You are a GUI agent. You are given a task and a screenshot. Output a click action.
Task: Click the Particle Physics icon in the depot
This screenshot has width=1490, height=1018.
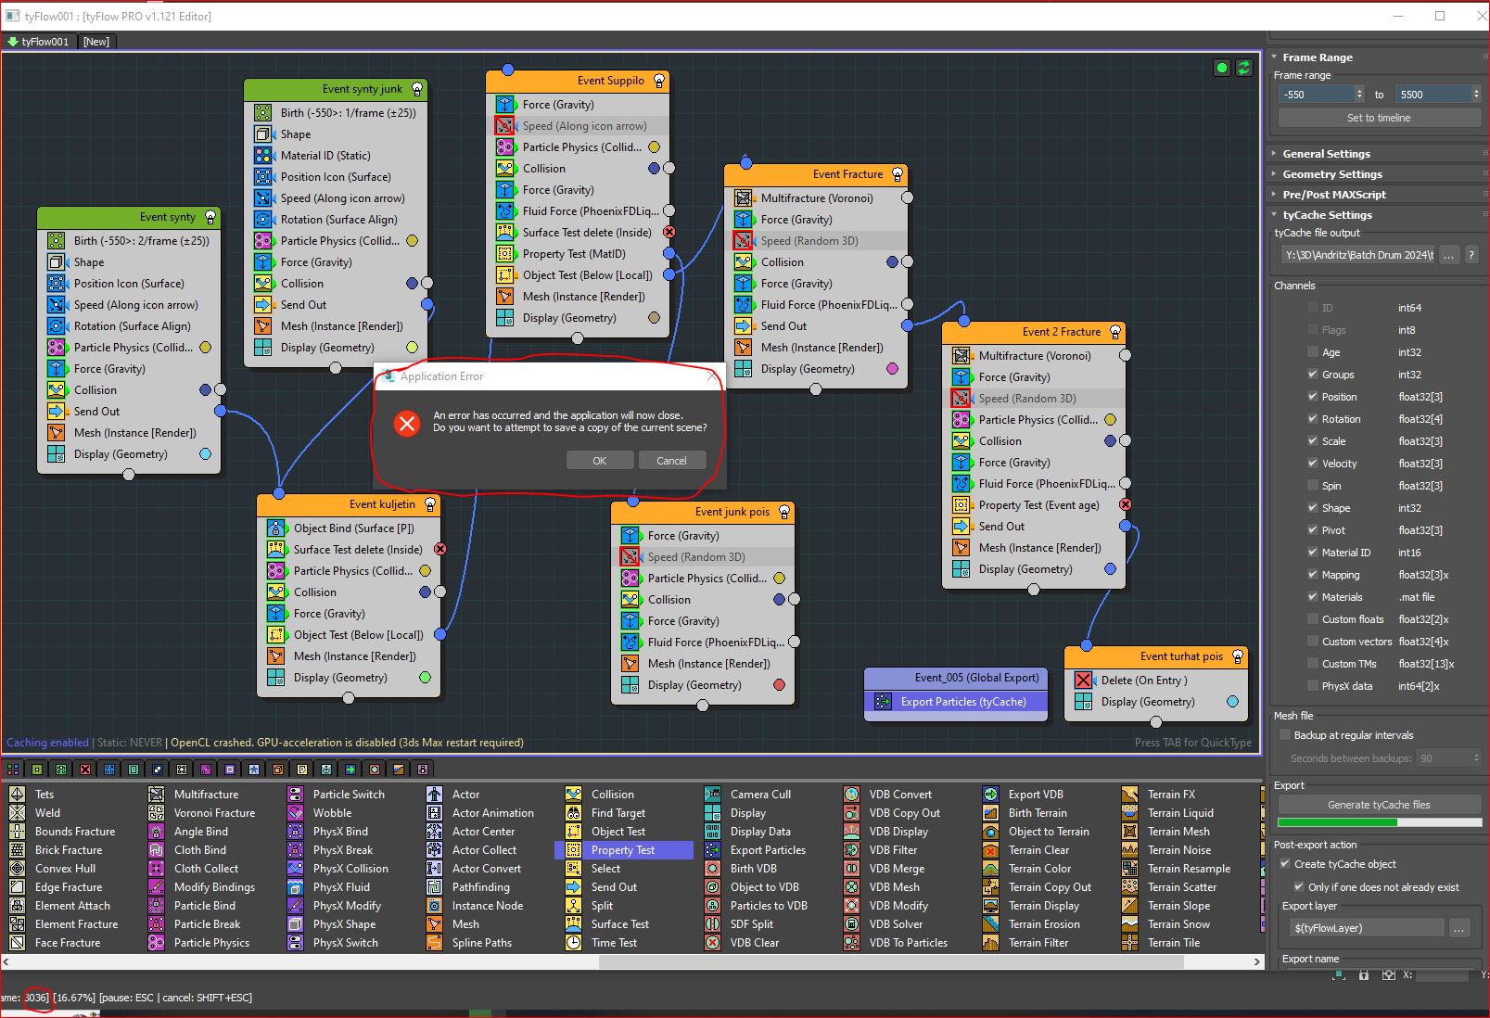[x=156, y=943]
